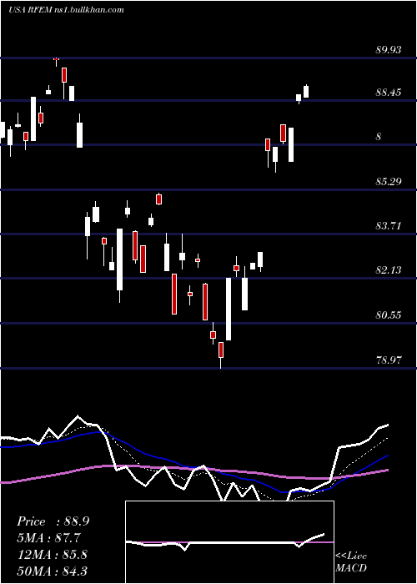Click the '5MA : 87.7' readout
This screenshot has height=584, width=417.
48,538
